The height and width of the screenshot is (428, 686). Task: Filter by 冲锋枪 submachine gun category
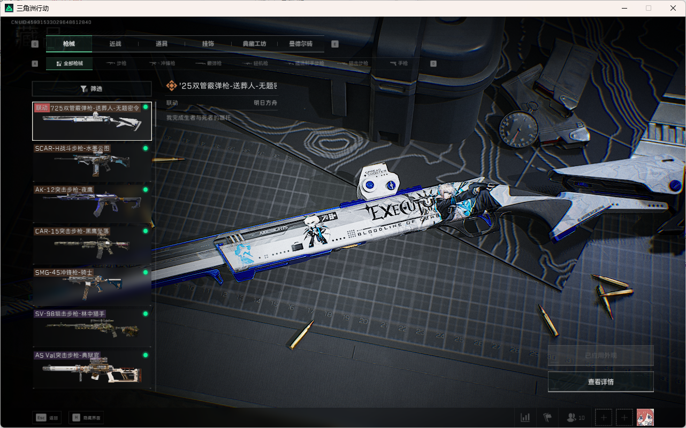162,63
